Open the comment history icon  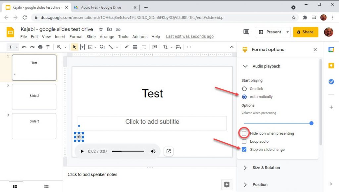point(246,32)
